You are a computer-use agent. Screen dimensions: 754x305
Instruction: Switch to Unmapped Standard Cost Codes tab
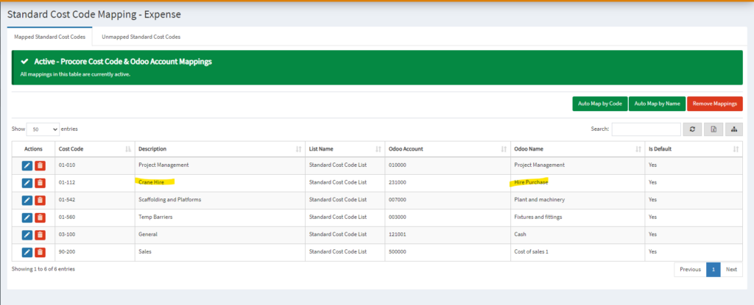[x=141, y=37]
